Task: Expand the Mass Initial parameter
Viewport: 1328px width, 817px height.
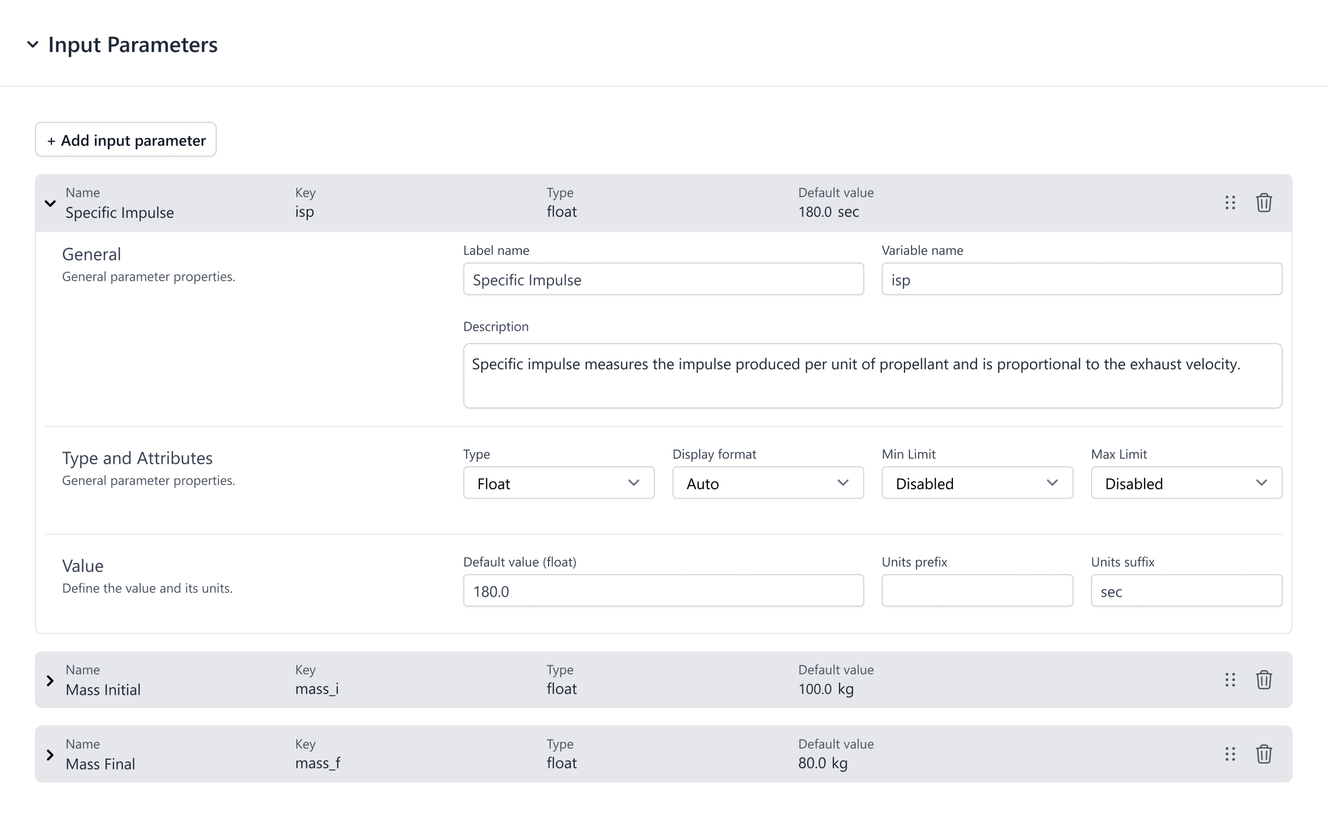Action: [x=50, y=680]
